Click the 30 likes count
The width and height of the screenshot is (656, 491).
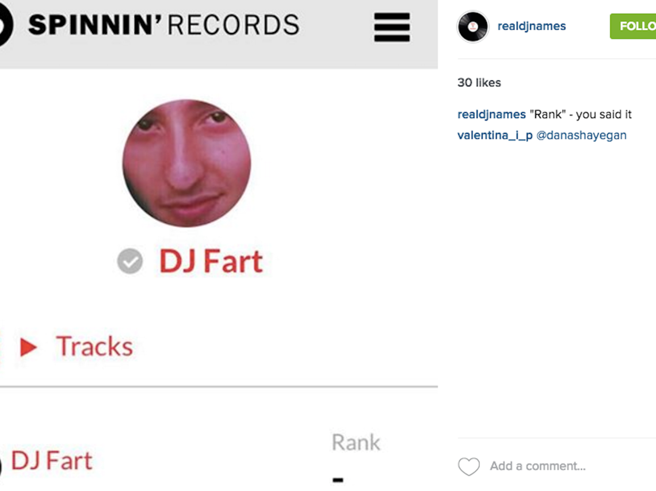pyautogui.click(x=479, y=82)
